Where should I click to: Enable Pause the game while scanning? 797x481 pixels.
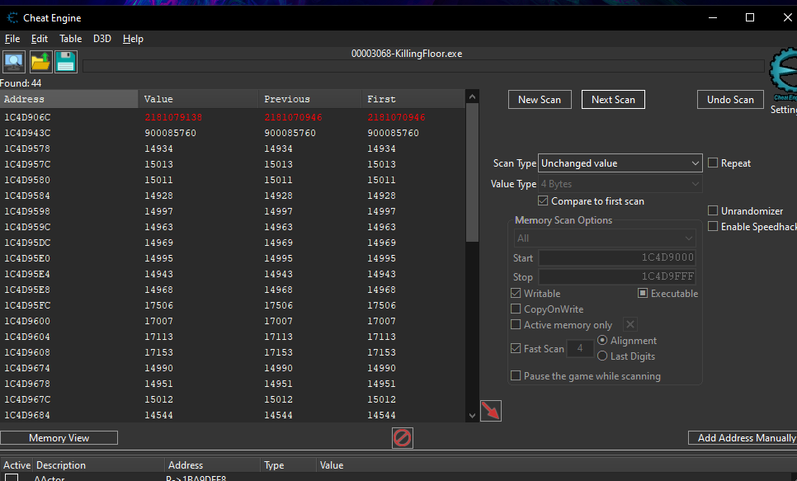pyautogui.click(x=516, y=376)
